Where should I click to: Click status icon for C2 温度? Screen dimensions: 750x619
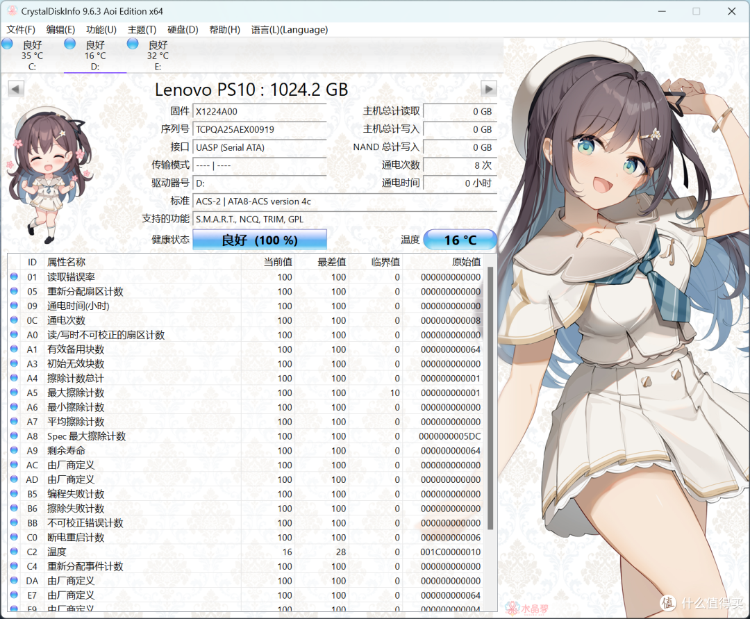click(x=14, y=551)
